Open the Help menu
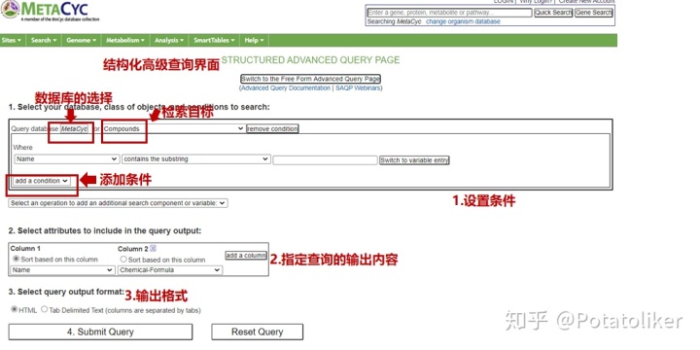Image resolution: width=700 pixels, height=350 pixels. (254, 40)
